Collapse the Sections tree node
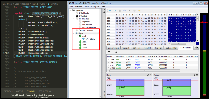 click(74, 33)
